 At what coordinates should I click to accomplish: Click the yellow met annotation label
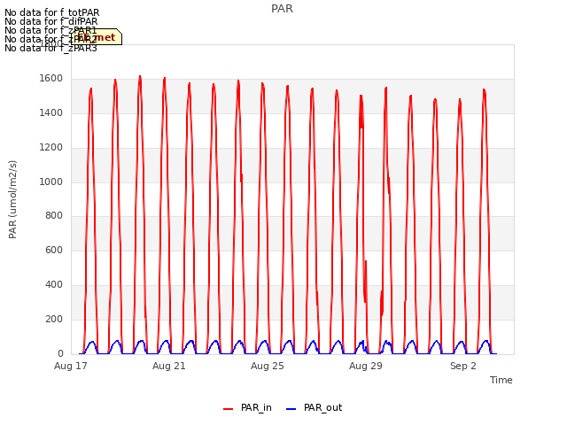point(97,37)
